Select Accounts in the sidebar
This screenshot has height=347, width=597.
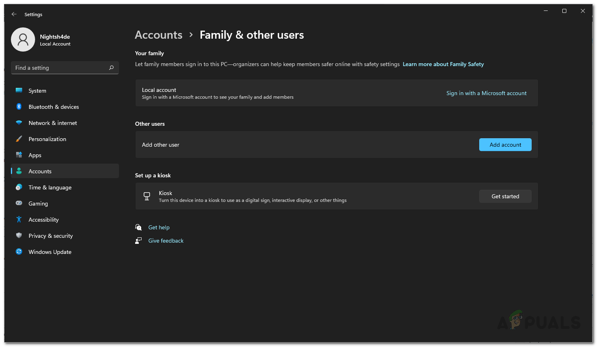tap(40, 171)
